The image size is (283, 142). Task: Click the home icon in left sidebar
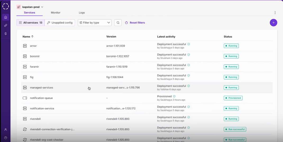pos(6,17)
